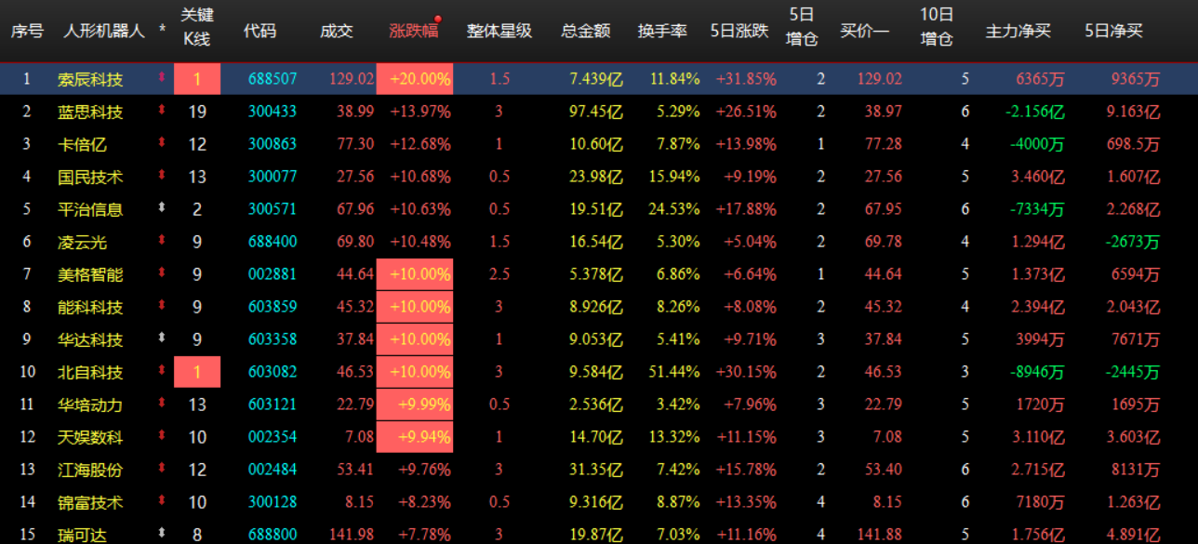The height and width of the screenshot is (544, 1198).
Task: Click the arrow marker icon beside 北自科技
Action: (163, 371)
